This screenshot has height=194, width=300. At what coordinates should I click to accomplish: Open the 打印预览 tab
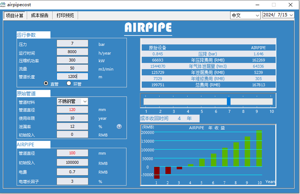point(65,15)
